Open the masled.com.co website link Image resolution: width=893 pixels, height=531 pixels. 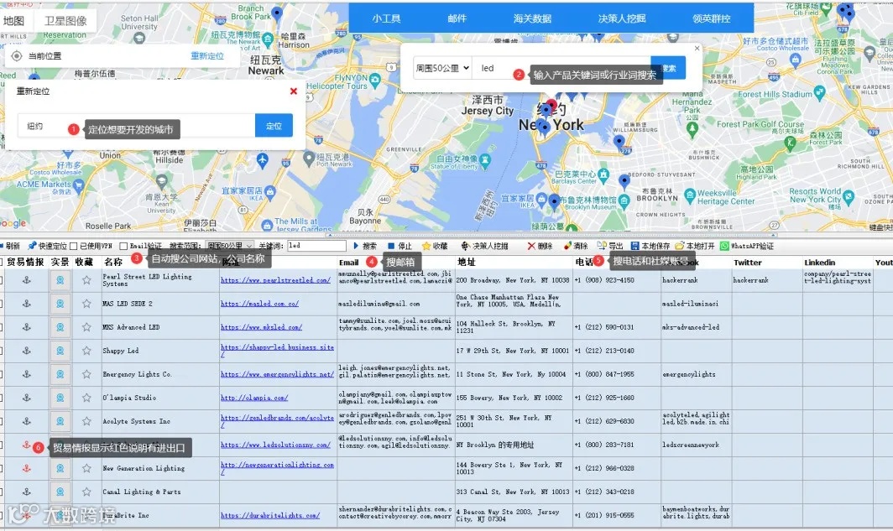tap(259, 304)
